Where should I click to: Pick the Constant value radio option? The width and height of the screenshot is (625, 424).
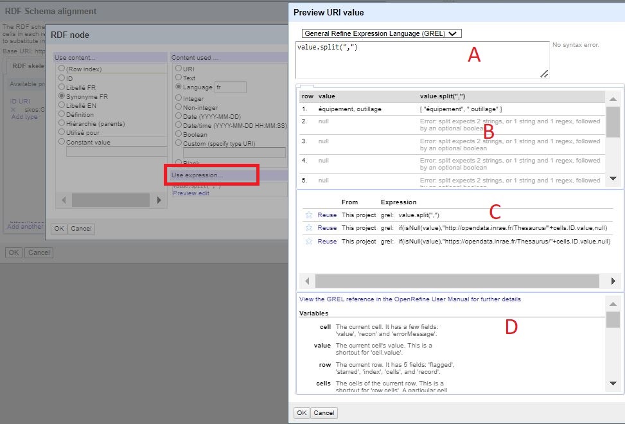click(62, 142)
